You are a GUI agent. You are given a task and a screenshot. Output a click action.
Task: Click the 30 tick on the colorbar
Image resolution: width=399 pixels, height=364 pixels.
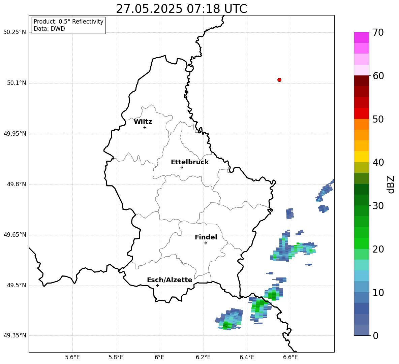378,206
